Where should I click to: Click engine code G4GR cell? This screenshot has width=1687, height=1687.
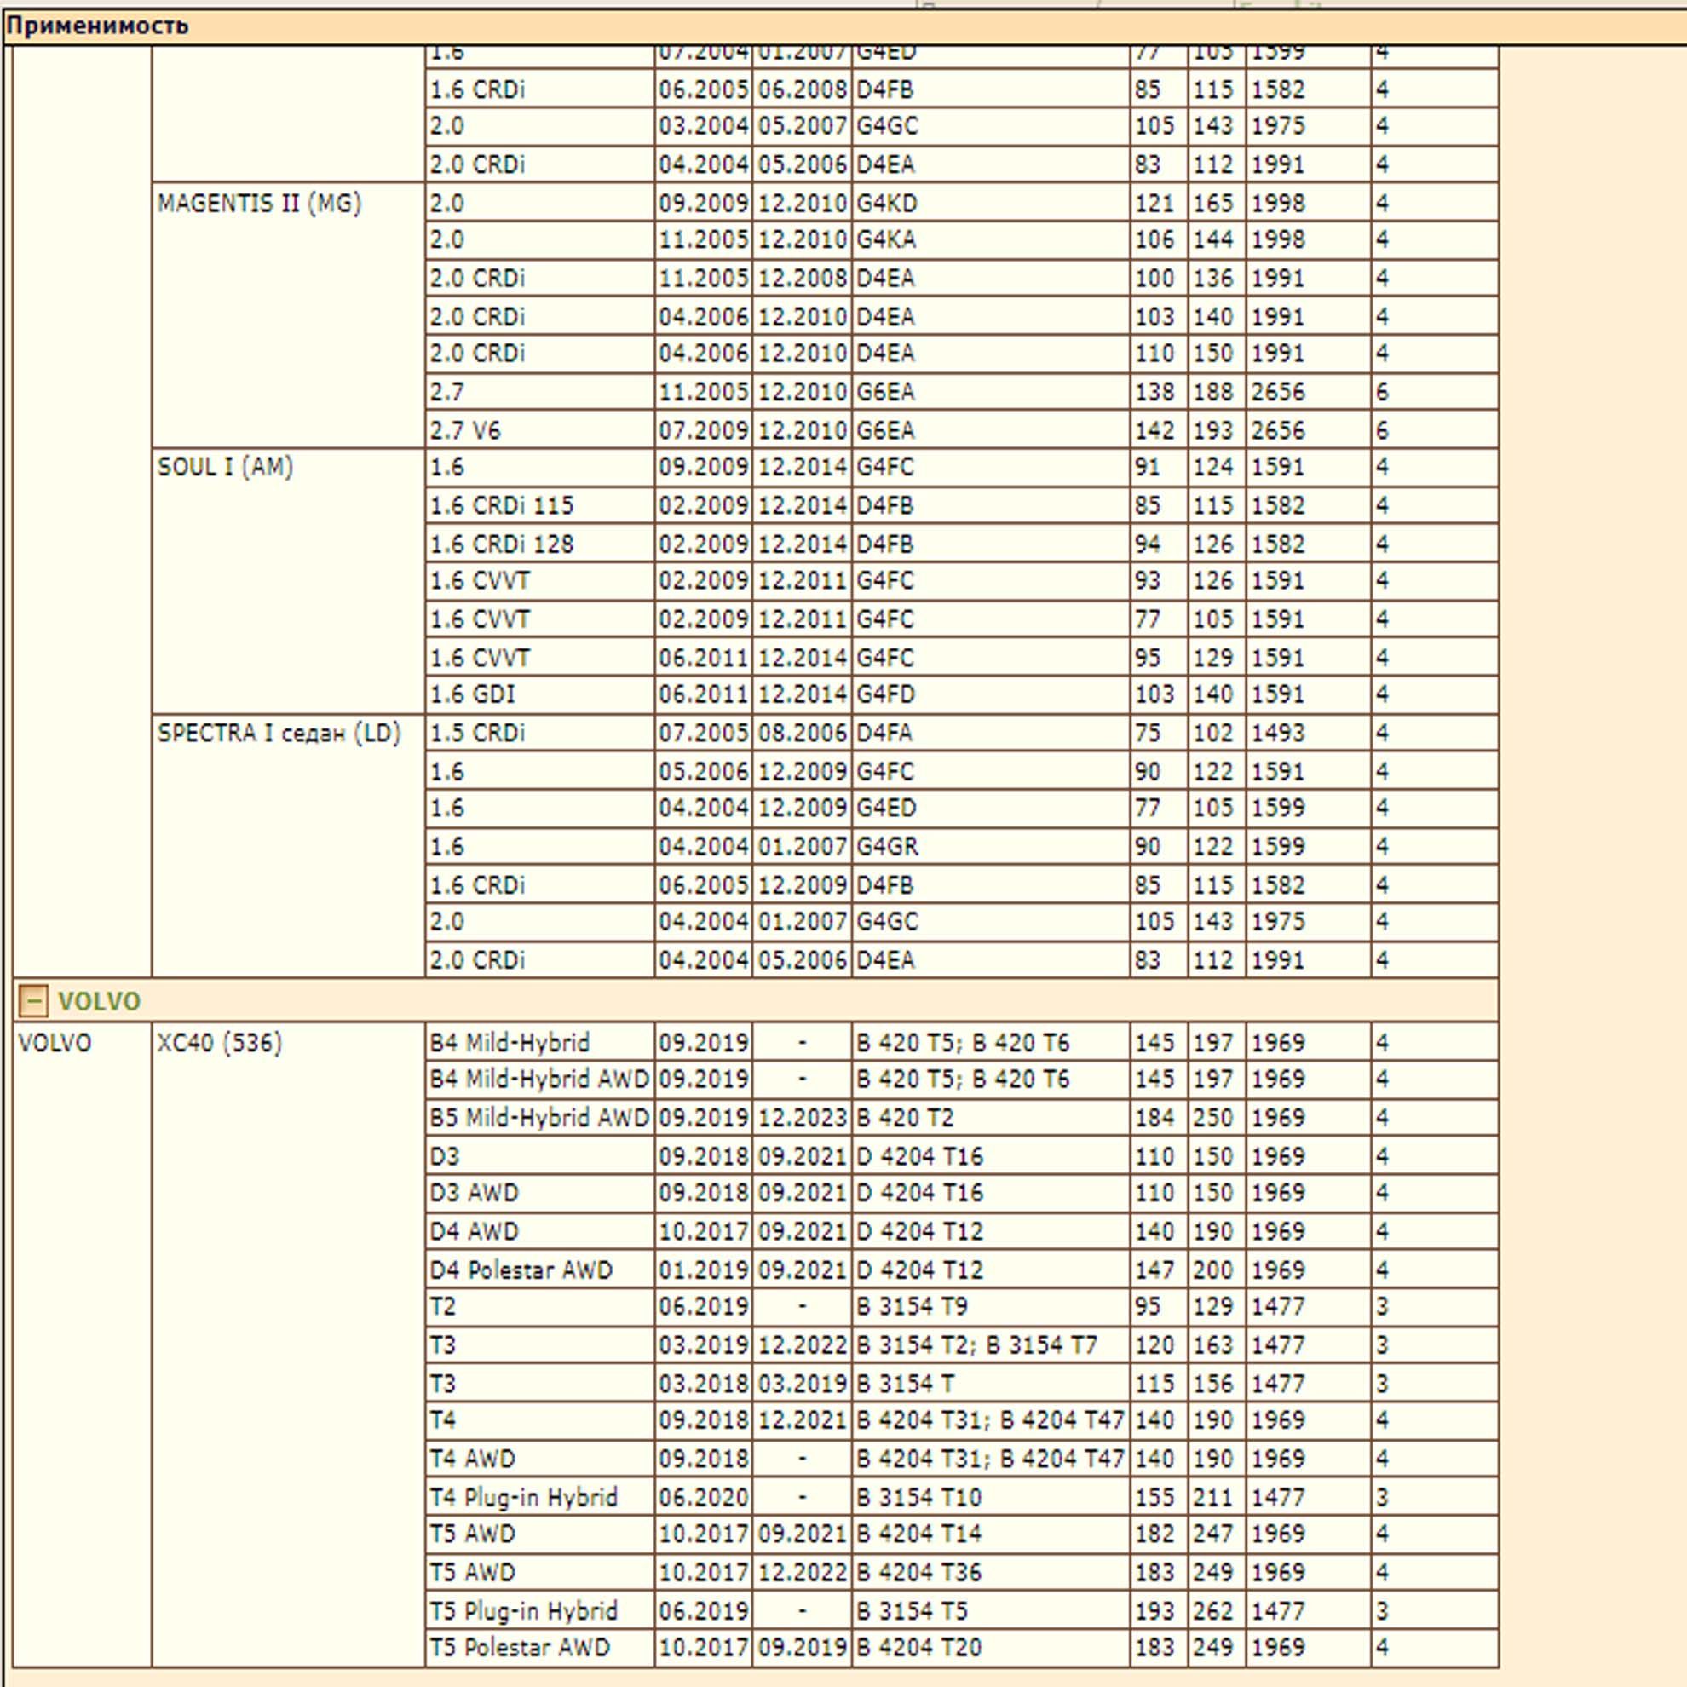coord(886,846)
